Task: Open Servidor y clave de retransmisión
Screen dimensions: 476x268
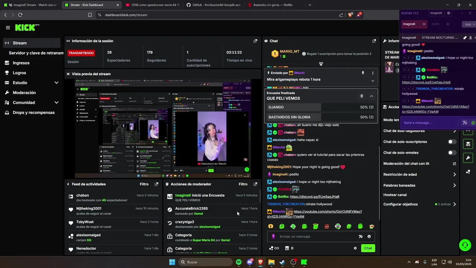Action: (36, 53)
